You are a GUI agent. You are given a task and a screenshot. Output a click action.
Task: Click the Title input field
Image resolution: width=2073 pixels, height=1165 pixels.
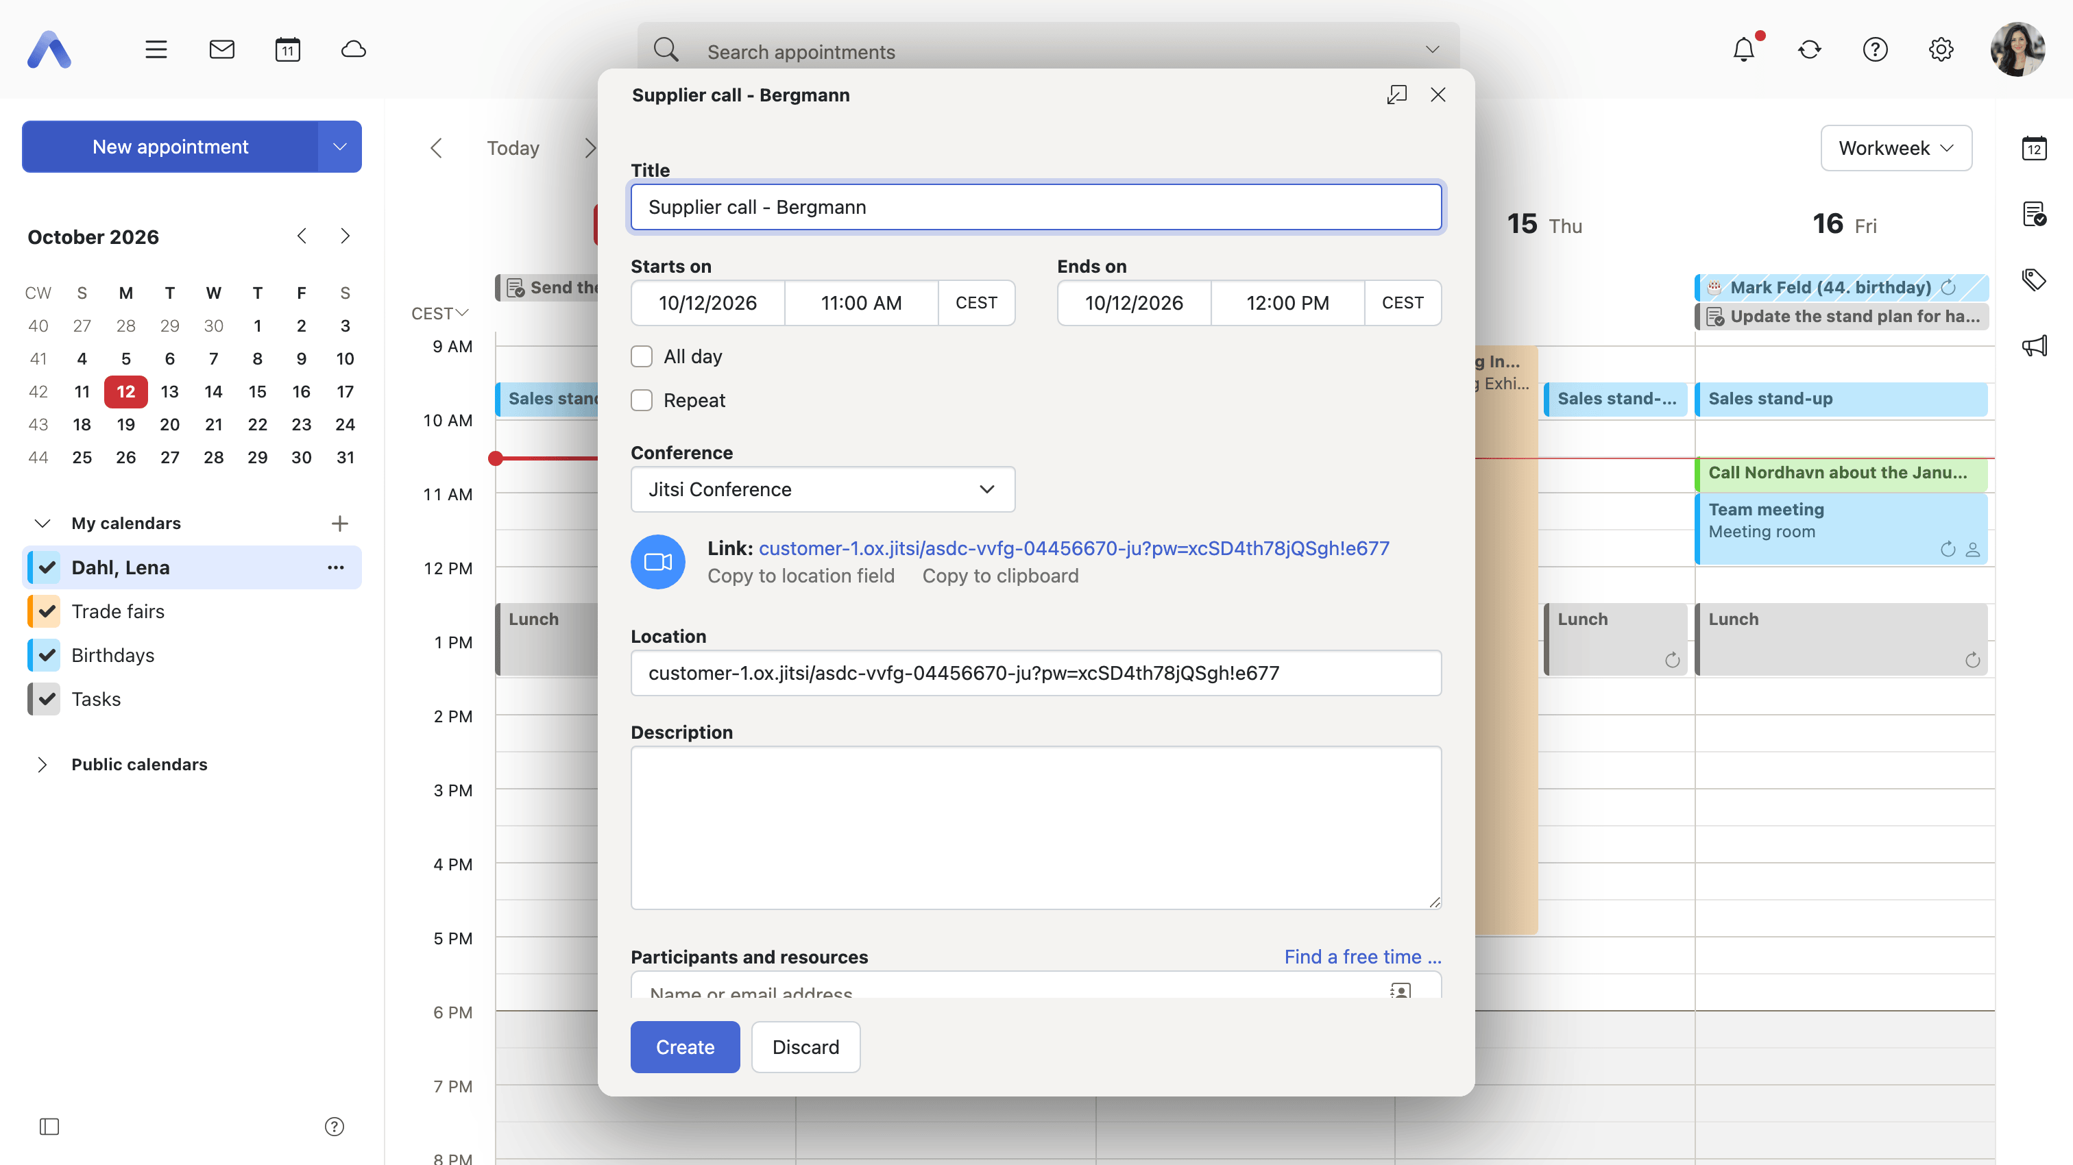click(x=1036, y=207)
